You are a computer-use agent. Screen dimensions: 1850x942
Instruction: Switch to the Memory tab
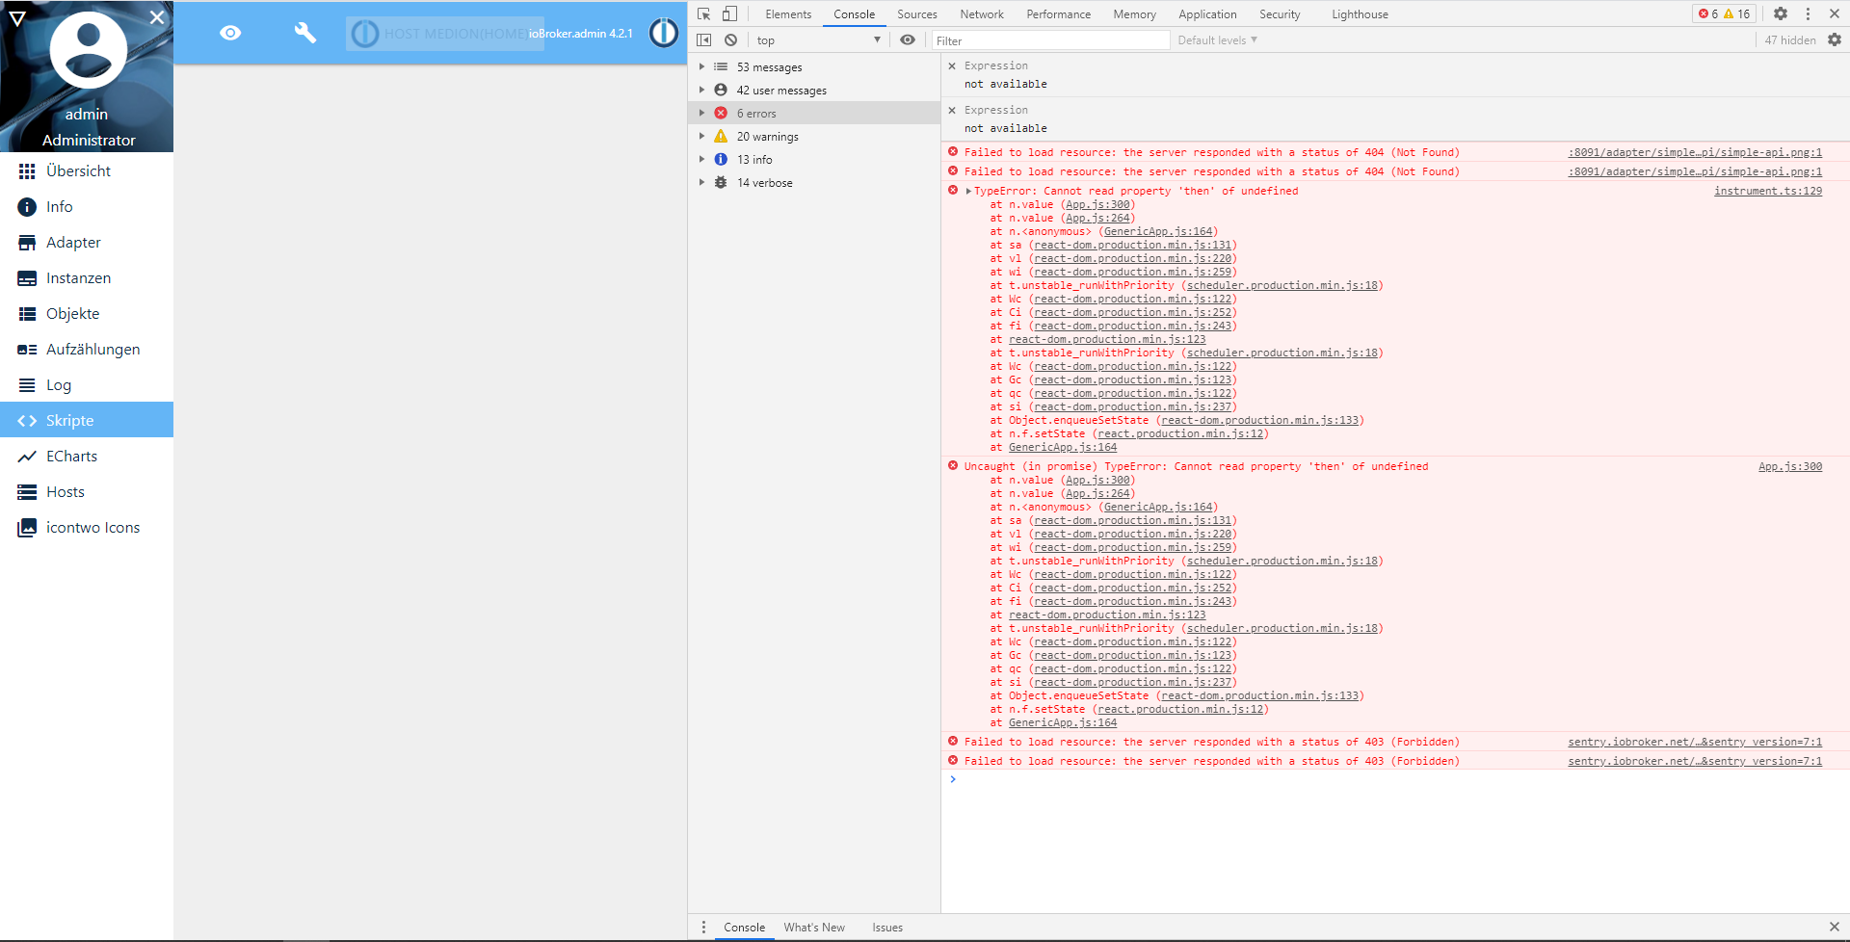[1134, 14]
